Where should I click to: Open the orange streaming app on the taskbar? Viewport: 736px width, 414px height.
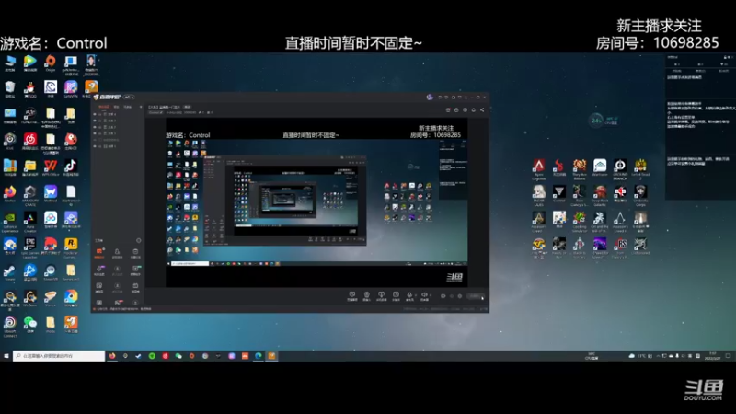tap(271, 356)
